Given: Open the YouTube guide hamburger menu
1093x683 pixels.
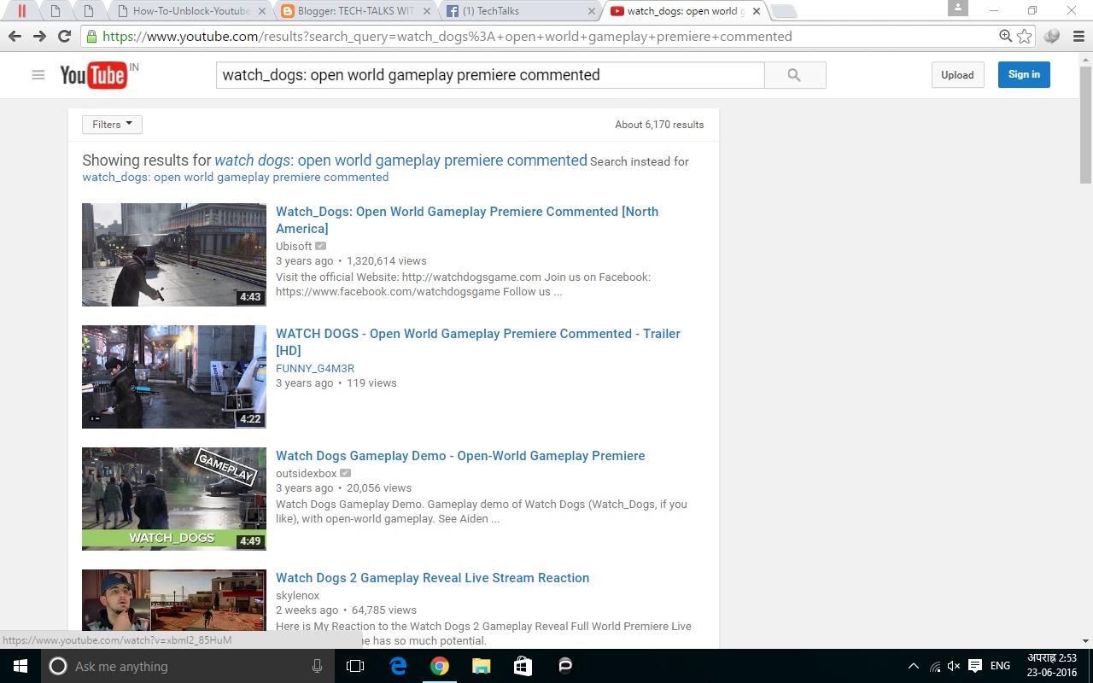Looking at the screenshot, I should (x=38, y=75).
